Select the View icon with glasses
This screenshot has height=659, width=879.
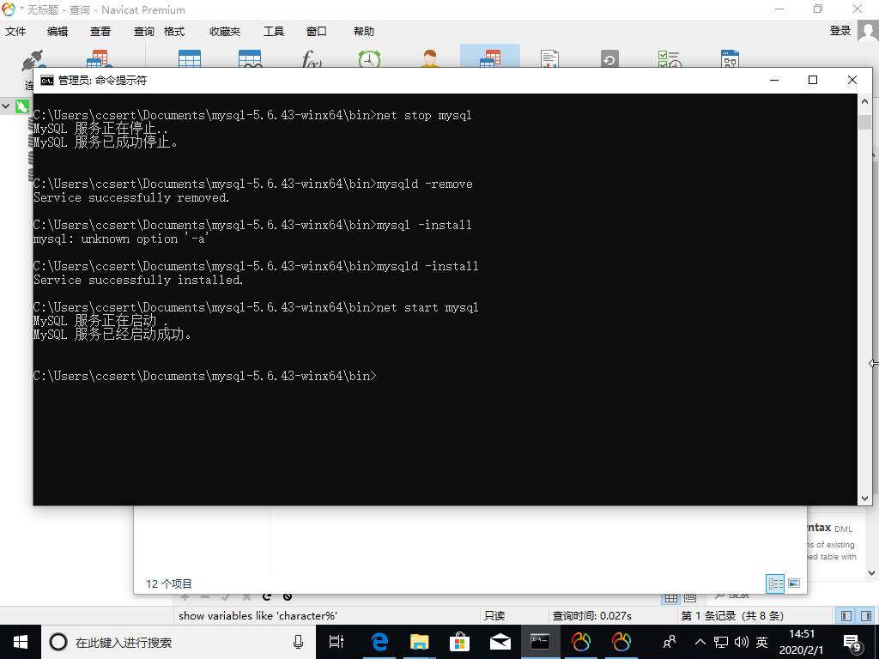pos(250,59)
